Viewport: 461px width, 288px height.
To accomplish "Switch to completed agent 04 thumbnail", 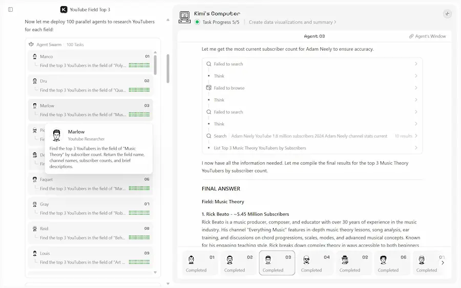I will click(x=316, y=263).
